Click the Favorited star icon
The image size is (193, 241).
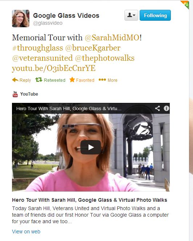pyautogui.click(x=72, y=80)
